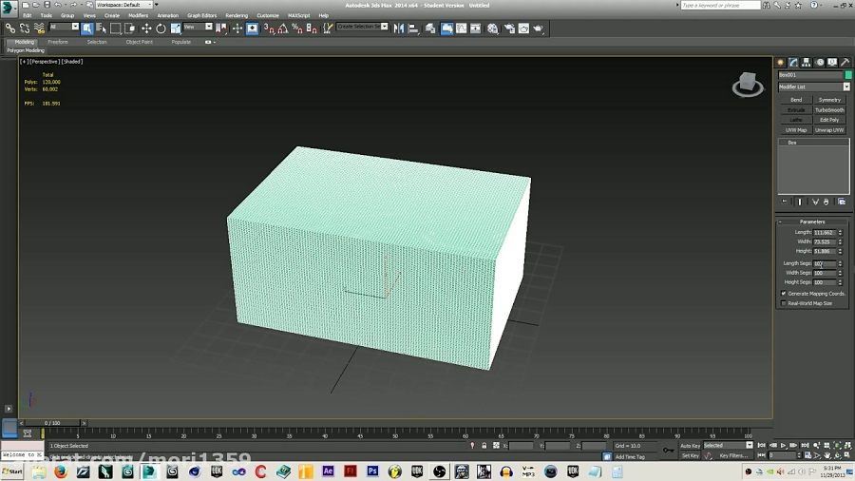Open Select by Name dialog
The width and height of the screenshot is (855, 481).
click(x=102, y=29)
